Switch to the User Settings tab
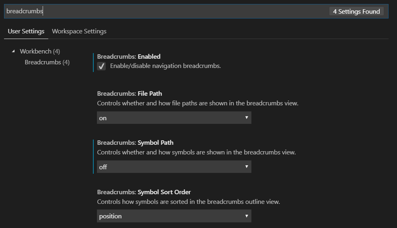The height and width of the screenshot is (228, 397). [x=26, y=31]
